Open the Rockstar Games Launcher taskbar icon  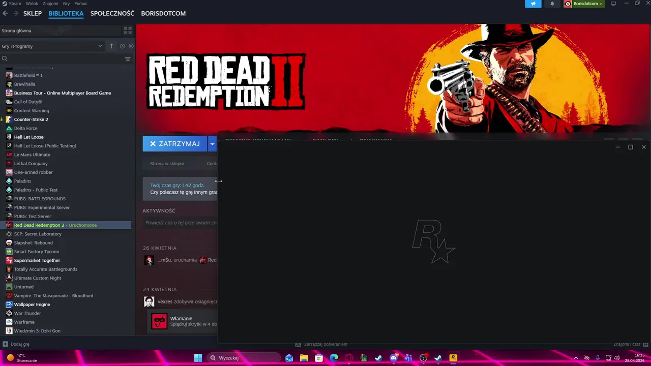click(x=453, y=358)
